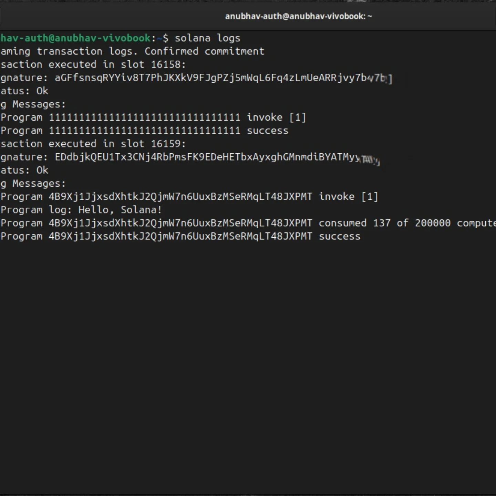Click the 4B9Xj1 program 'invoke [1]' line
The width and height of the screenshot is (496, 496).
pyautogui.click(x=189, y=197)
